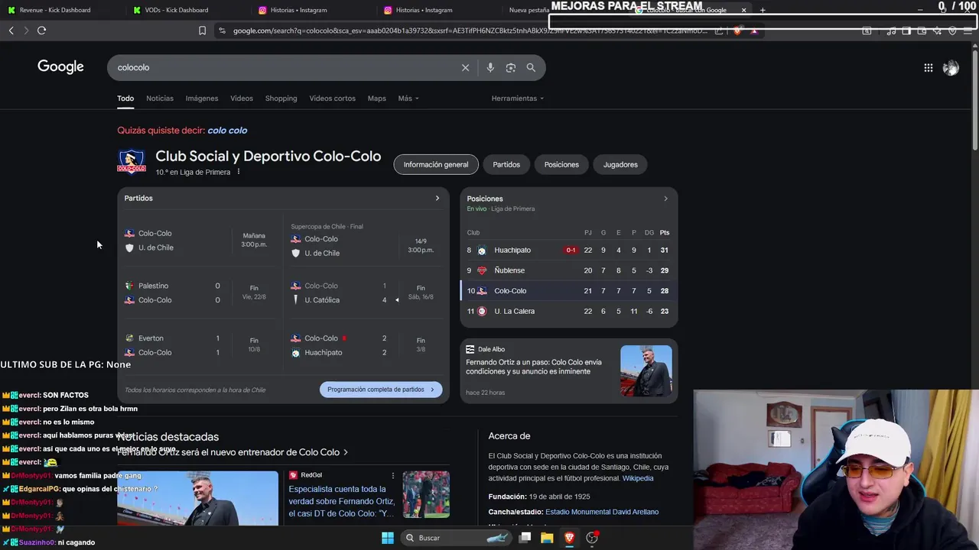Open Brave sidebar panel icon
The height and width of the screenshot is (550, 979).
(906, 31)
